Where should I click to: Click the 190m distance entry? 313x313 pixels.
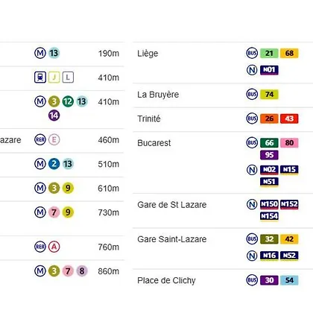click(x=109, y=54)
